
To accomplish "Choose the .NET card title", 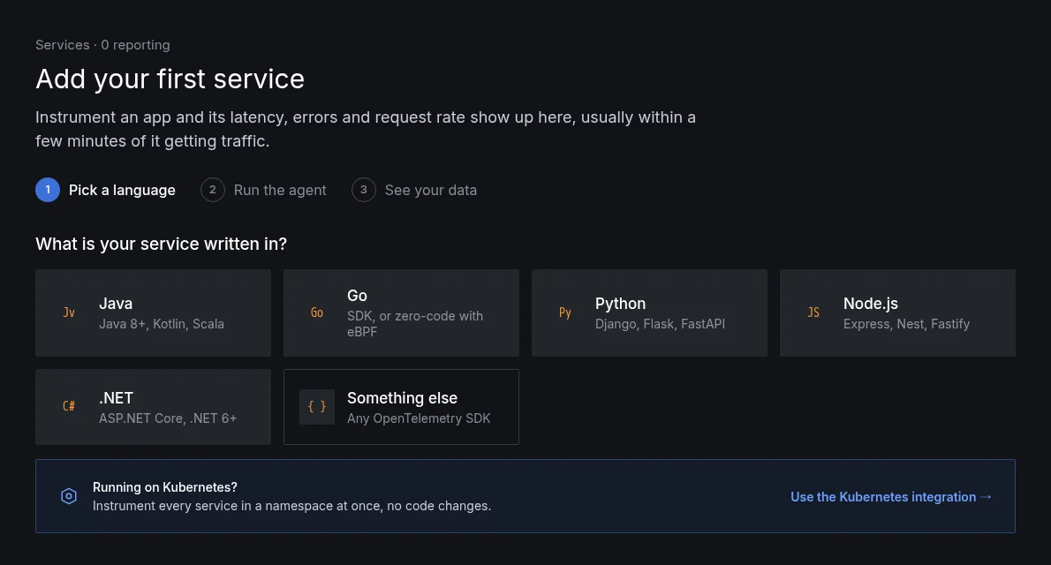I will pyautogui.click(x=116, y=398).
